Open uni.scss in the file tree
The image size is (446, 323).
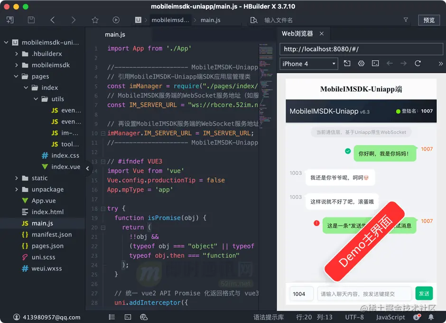(x=44, y=257)
